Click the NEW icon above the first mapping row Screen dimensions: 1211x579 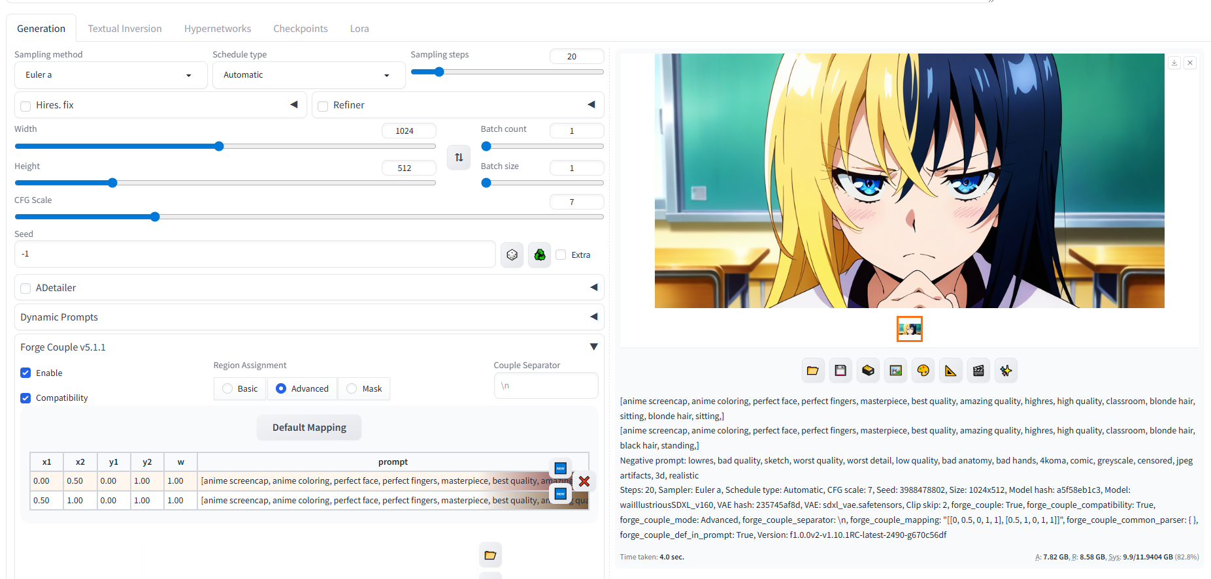(560, 468)
